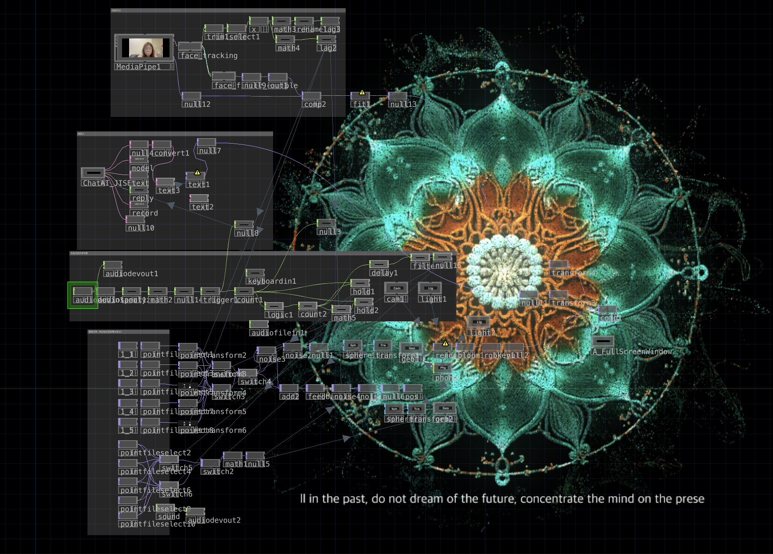Click the null12 node
Viewport: 773px width, 554px height.
[191, 96]
